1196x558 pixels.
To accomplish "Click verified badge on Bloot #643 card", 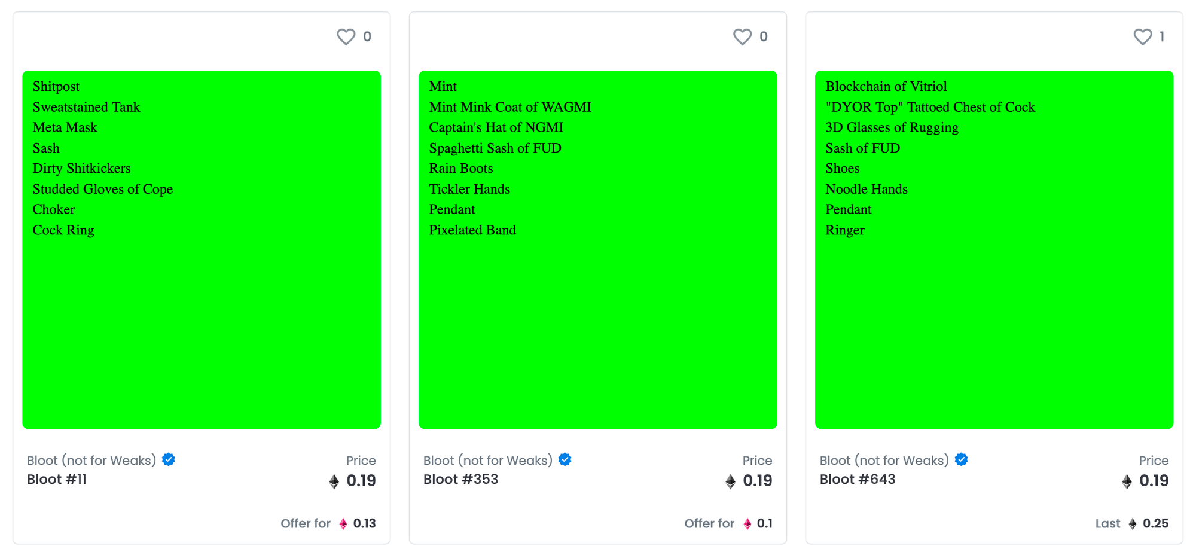I will tap(962, 459).
